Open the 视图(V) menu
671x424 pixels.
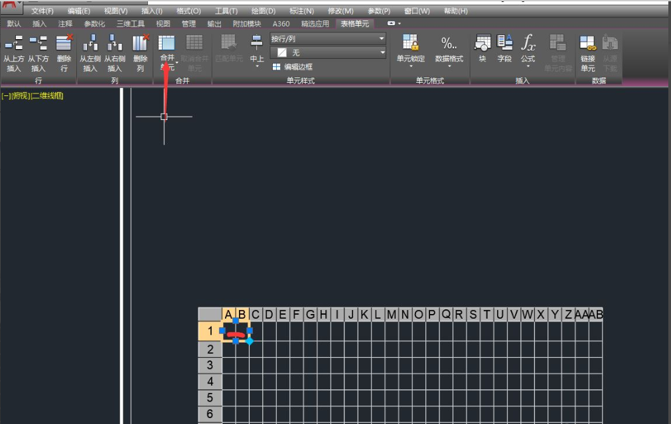click(115, 11)
